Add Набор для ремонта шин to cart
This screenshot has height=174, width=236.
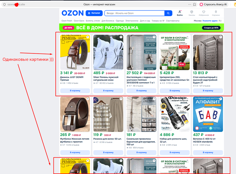175,152
